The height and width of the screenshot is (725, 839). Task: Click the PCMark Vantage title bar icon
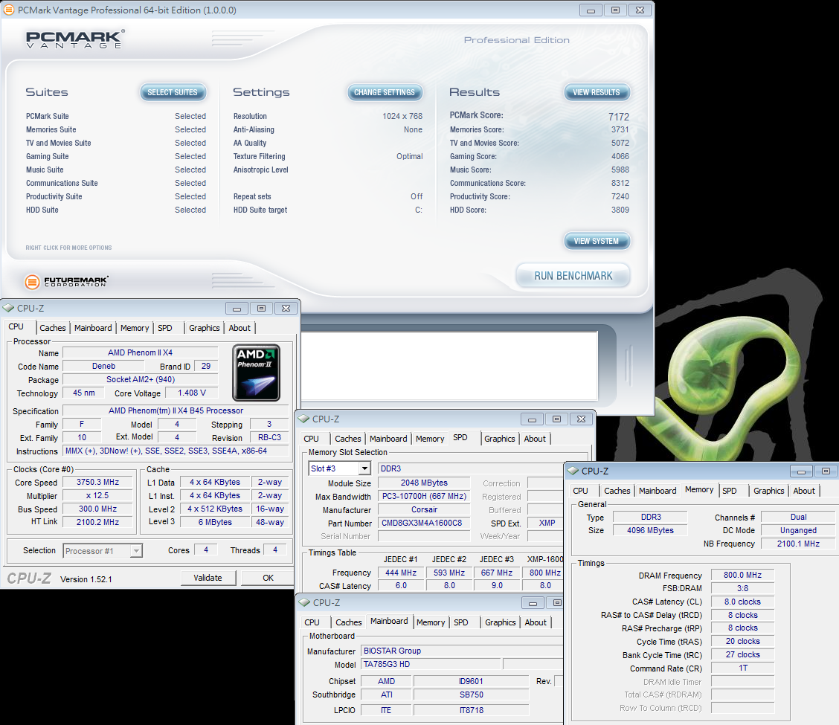(9, 10)
